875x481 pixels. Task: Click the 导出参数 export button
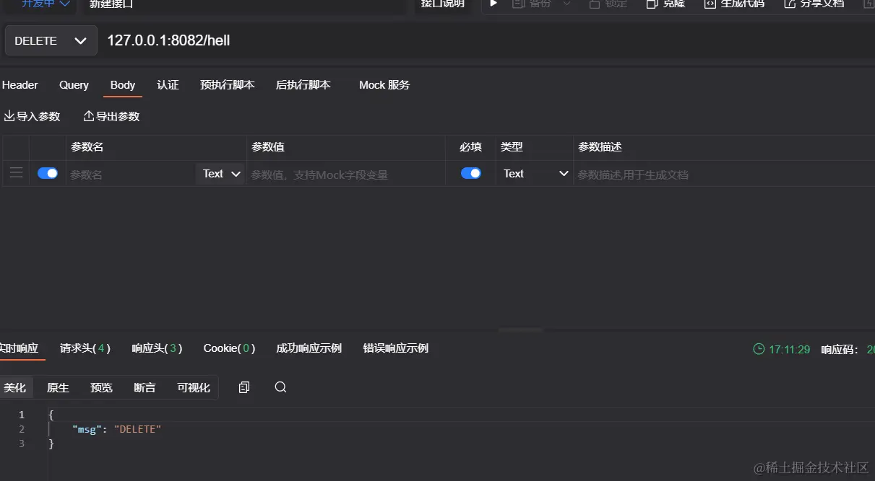click(112, 116)
